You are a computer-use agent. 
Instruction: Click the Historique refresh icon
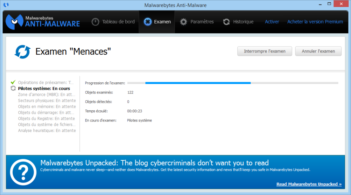coord(226,22)
